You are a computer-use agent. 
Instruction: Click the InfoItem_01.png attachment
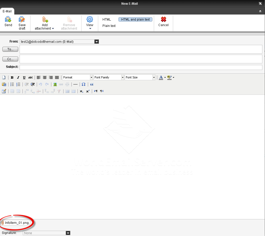point(16,223)
